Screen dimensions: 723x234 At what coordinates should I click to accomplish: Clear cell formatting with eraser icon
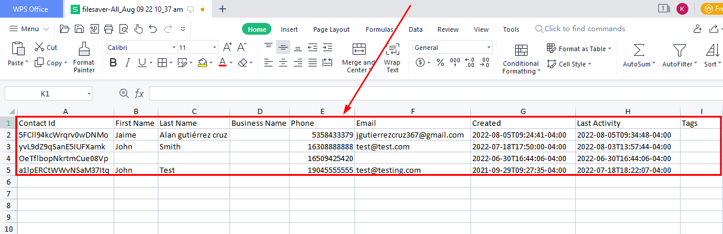point(243,62)
